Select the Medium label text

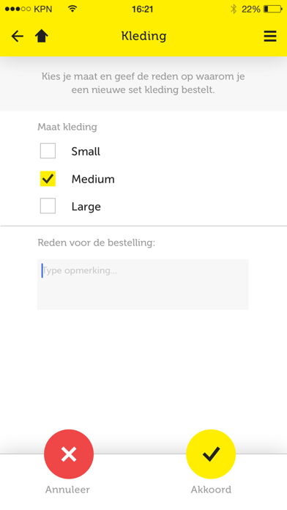93,180
